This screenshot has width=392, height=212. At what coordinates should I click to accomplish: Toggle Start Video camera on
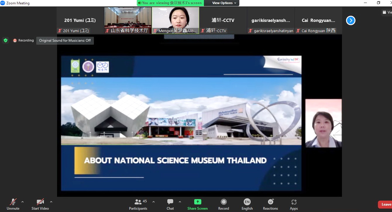[x=40, y=202]
